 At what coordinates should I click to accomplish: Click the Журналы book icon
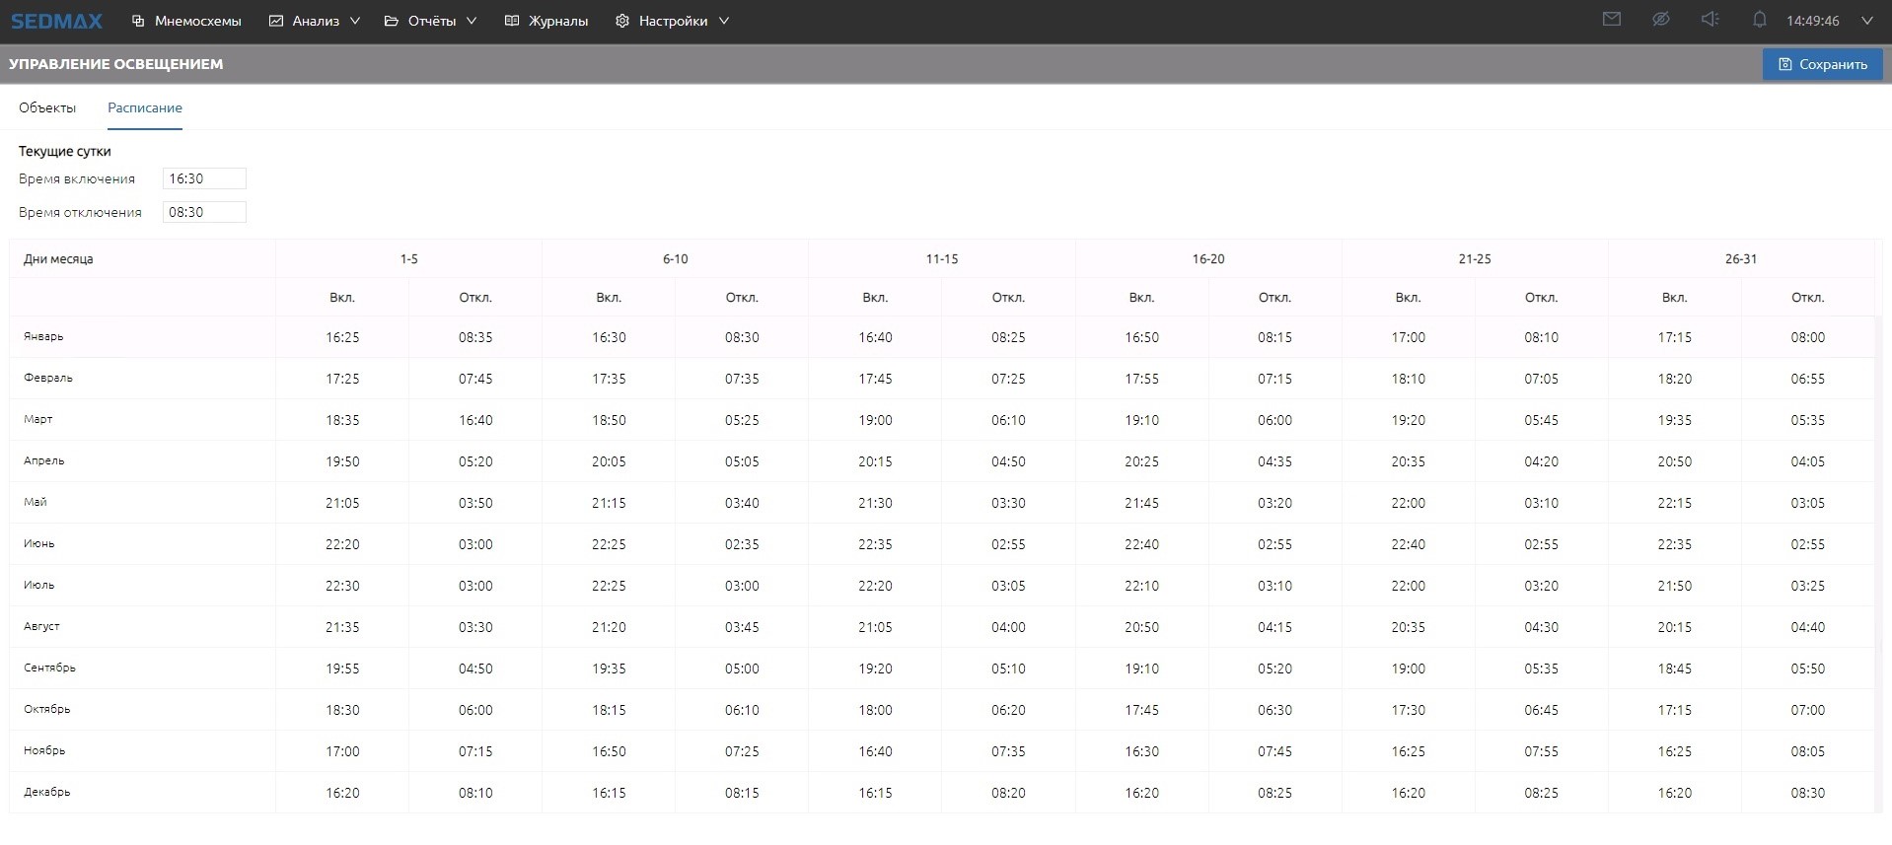511,21
